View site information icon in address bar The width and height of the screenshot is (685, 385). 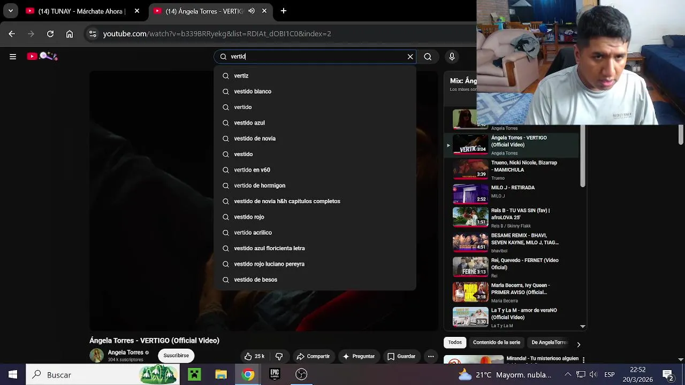[93, 34]
